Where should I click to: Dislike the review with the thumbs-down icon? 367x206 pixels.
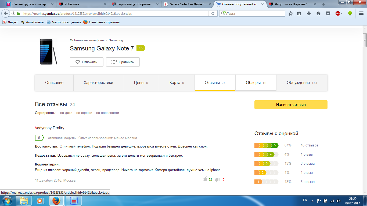tap(217, 180)
